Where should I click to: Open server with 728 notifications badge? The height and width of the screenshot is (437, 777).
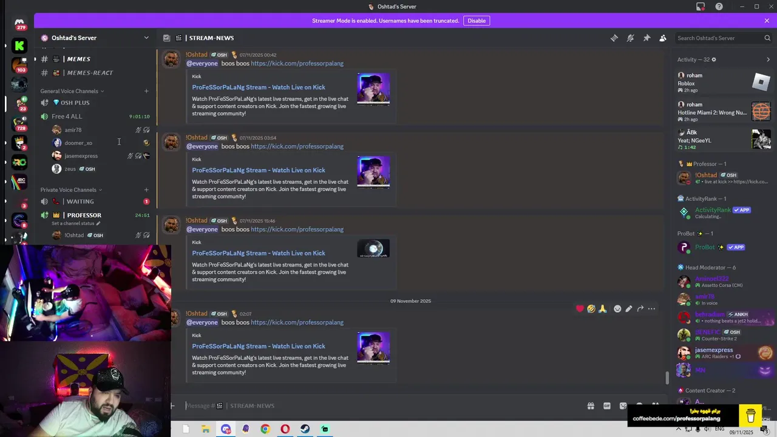[19, 123]
